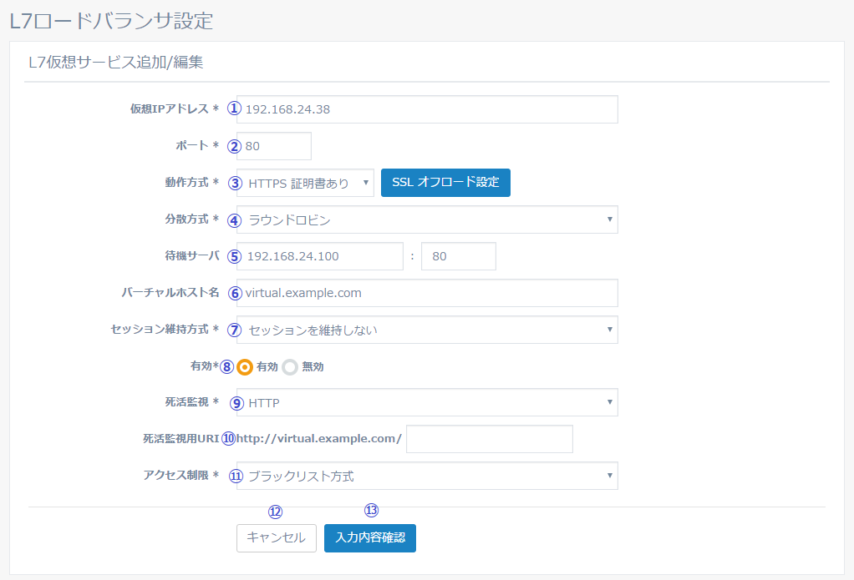This screenshot has height=580, width=854.
Task: Open the 動作方式 dropdown showing HTTPS 証明書あり
Action: [305, 182]
